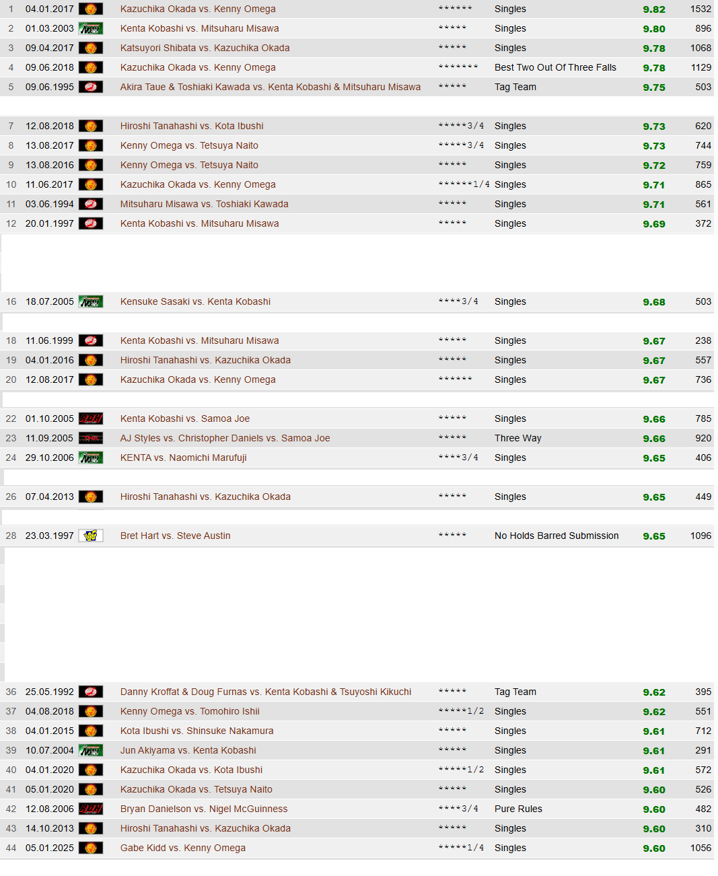Image resolution: width=718 pixels, height=876 pixels.
Task: Click AJ Styles vs. Christopher Daniels vs. Samoa Joe
Action: pos(225,438)
